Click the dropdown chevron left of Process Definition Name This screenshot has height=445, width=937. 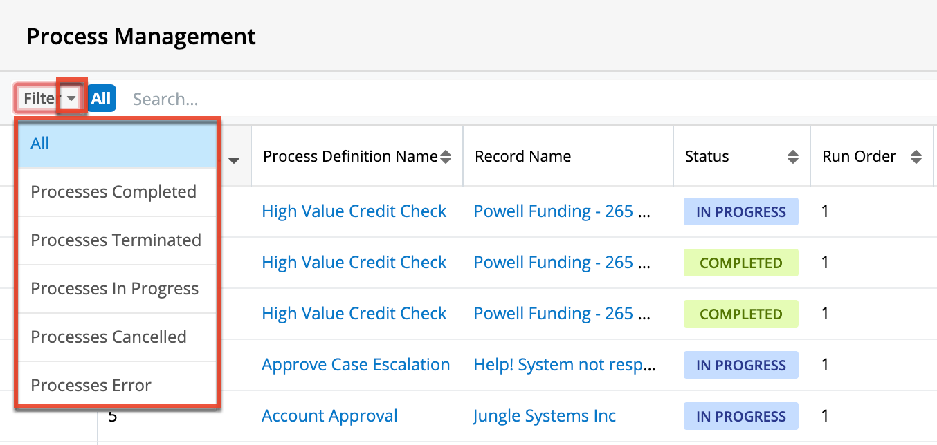234,159
